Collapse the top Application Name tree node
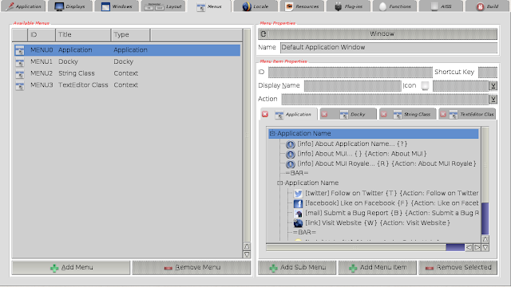Image resolution: width=511 pixels, height=287 pixels. (272, 133)
